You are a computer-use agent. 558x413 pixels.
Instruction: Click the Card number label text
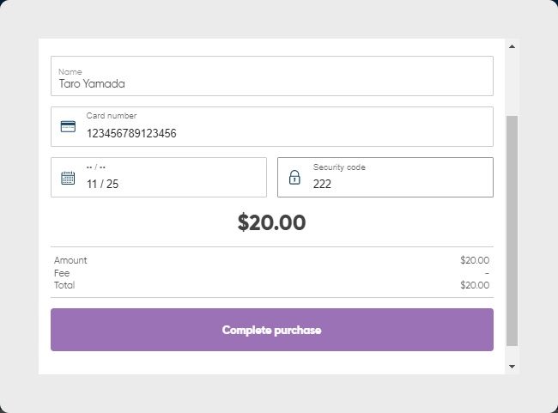point(111,116)
